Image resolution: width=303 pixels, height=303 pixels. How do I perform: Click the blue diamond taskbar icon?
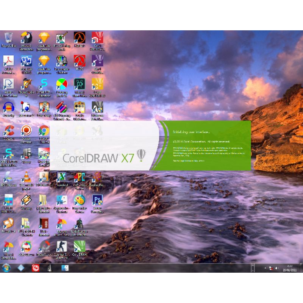[21, 268]
